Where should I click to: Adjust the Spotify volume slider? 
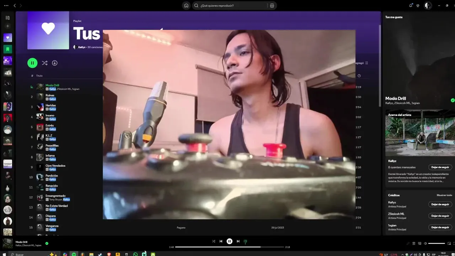click(x=437, y=244)
